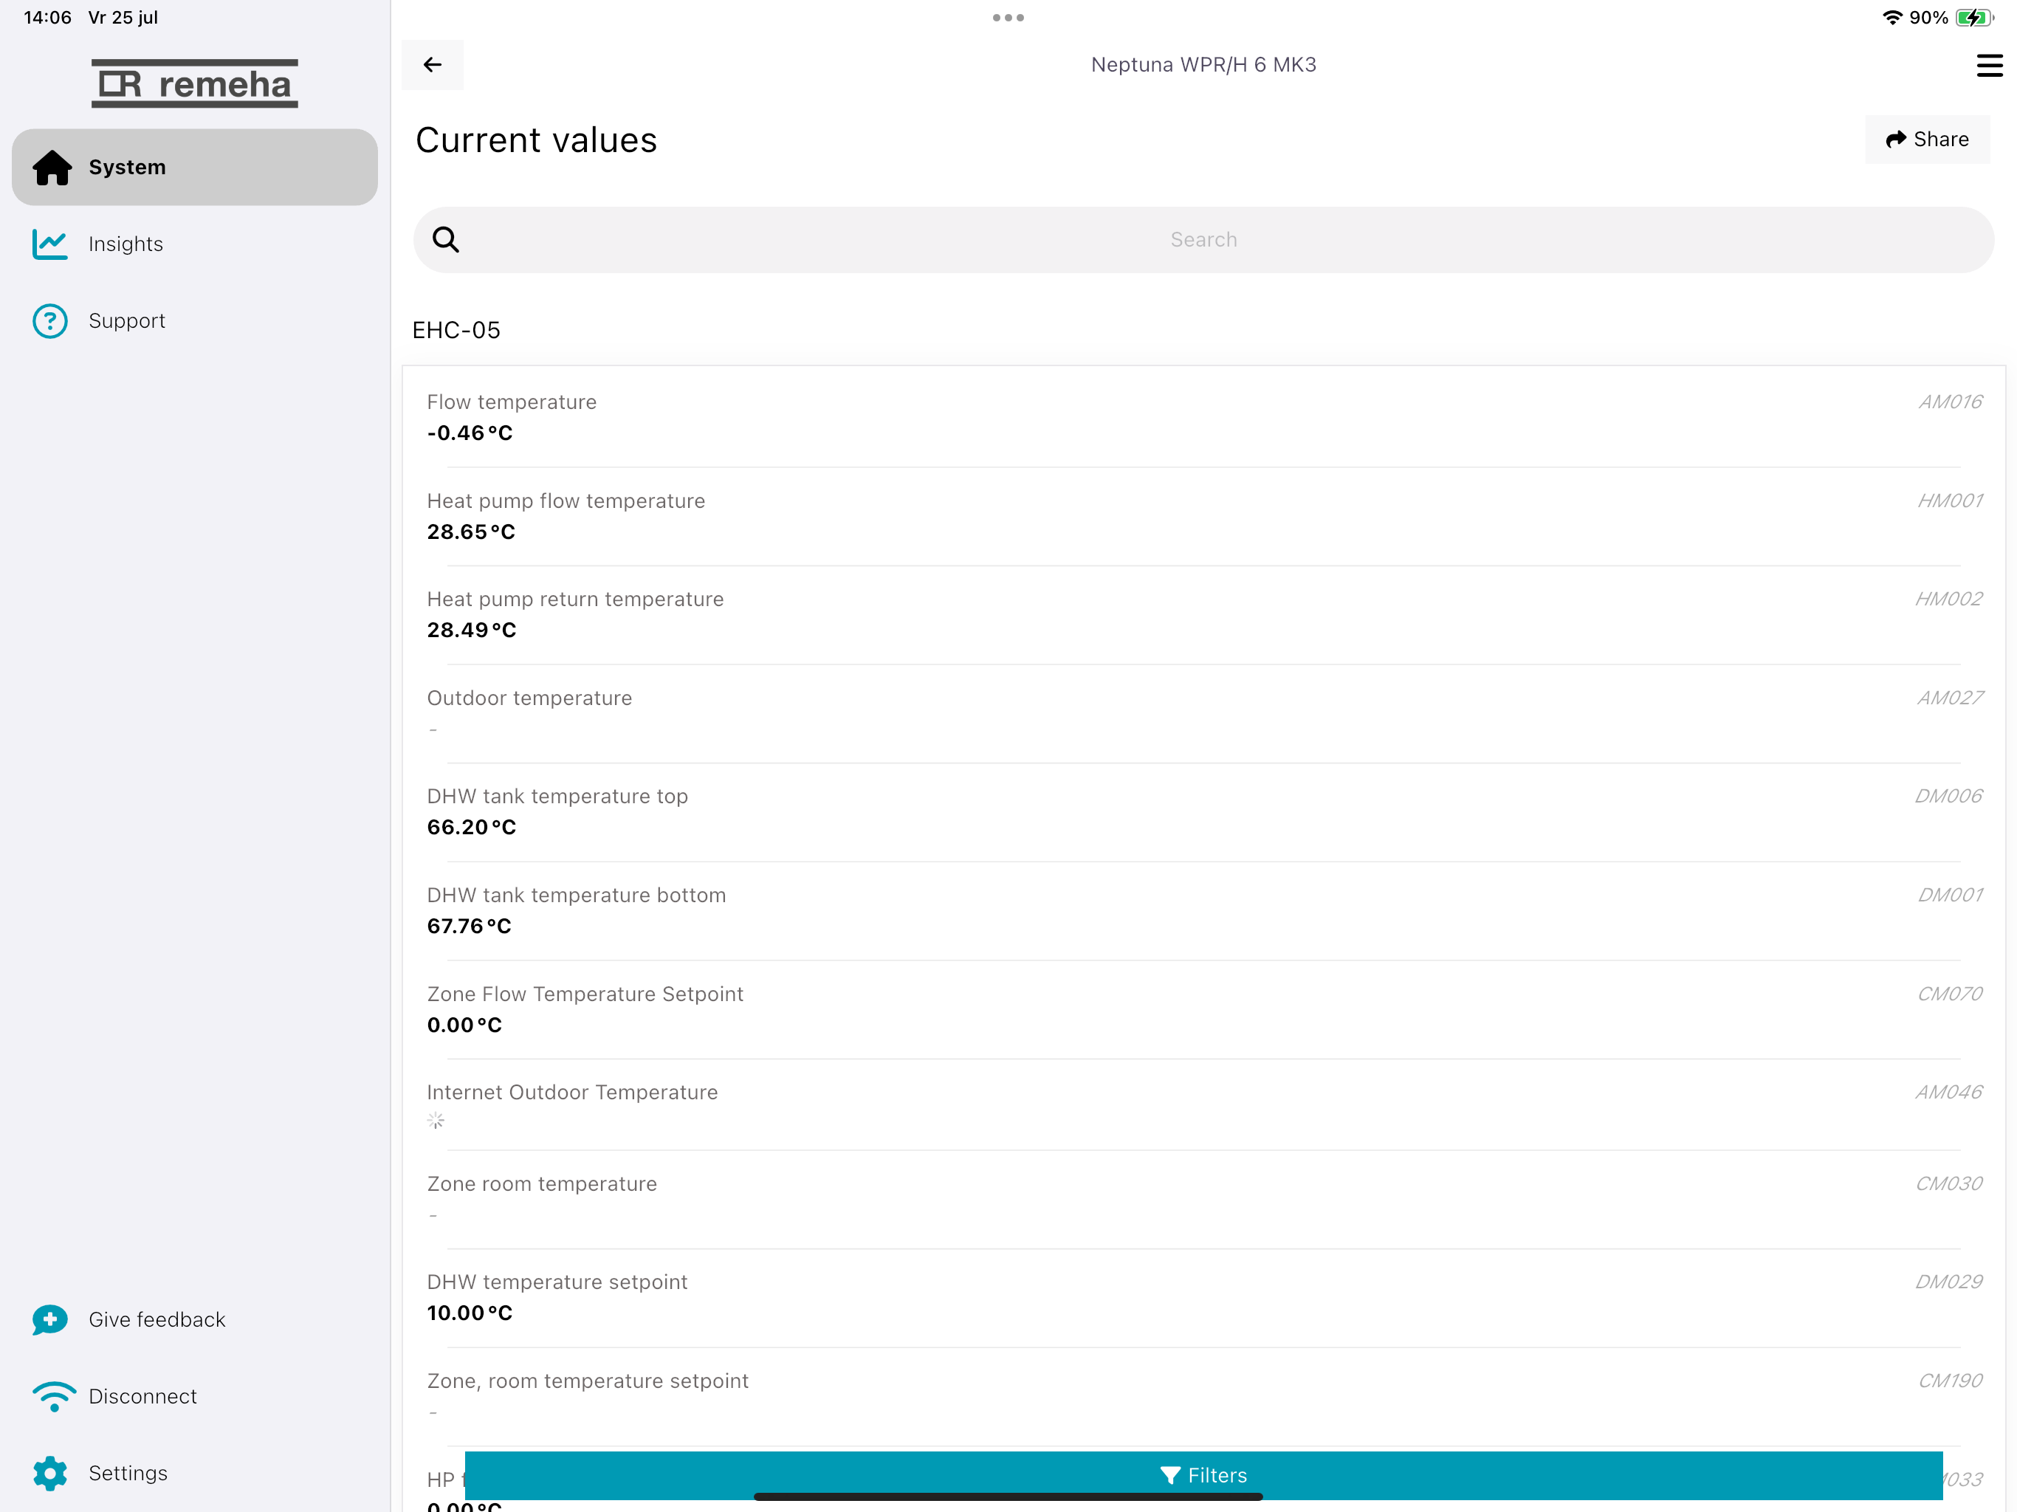The height and width of the screenshot is (1512, 2017).
Task: Click the 28.65 °C value
Action: (x=470, y=532)
